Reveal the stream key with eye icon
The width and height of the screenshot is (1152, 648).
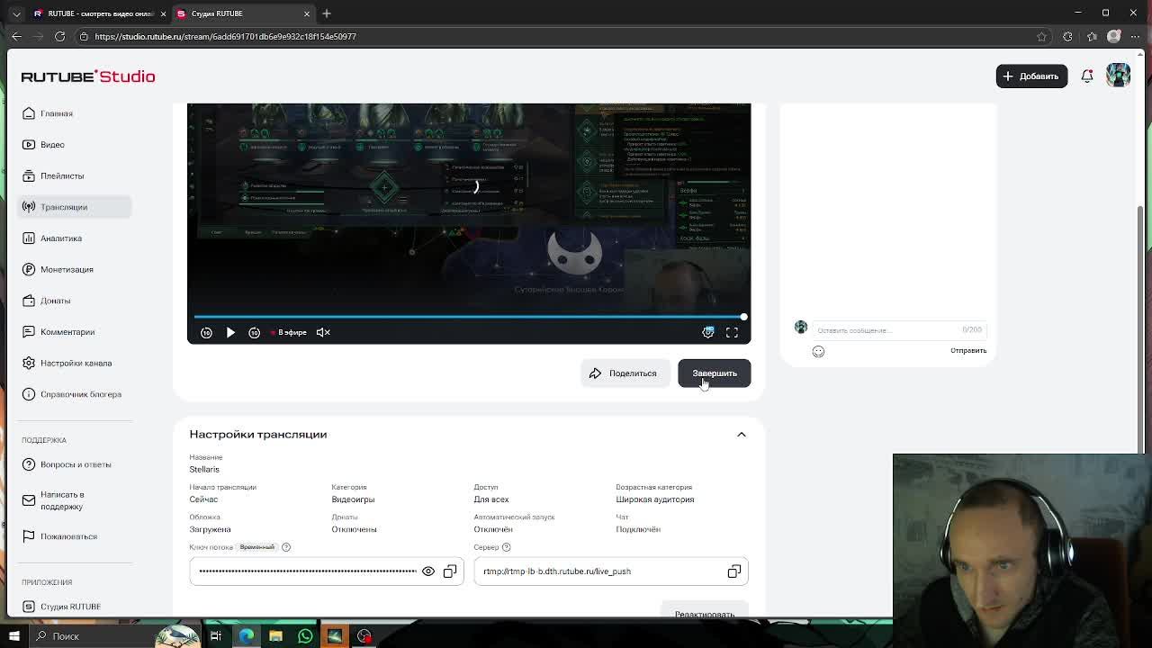(x=428, y=571)
